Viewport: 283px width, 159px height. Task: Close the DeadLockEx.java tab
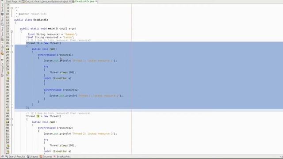pyautogui.click(x=96, y=1)
